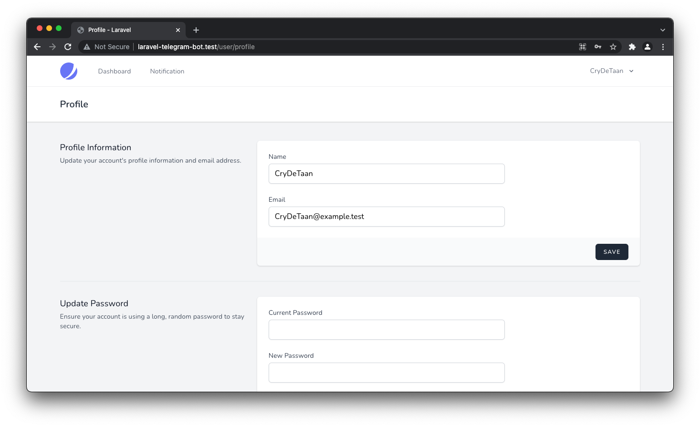The image size is (700, 427).
Task: Reload the page with the refresh icon
Action: click(x=68, y=47)
